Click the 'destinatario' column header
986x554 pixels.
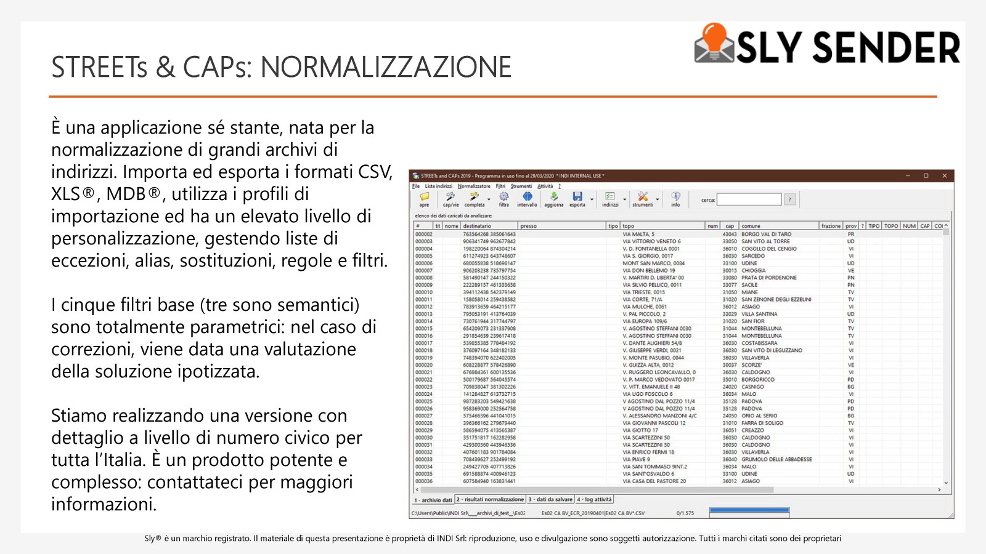(x=490, y=226)
